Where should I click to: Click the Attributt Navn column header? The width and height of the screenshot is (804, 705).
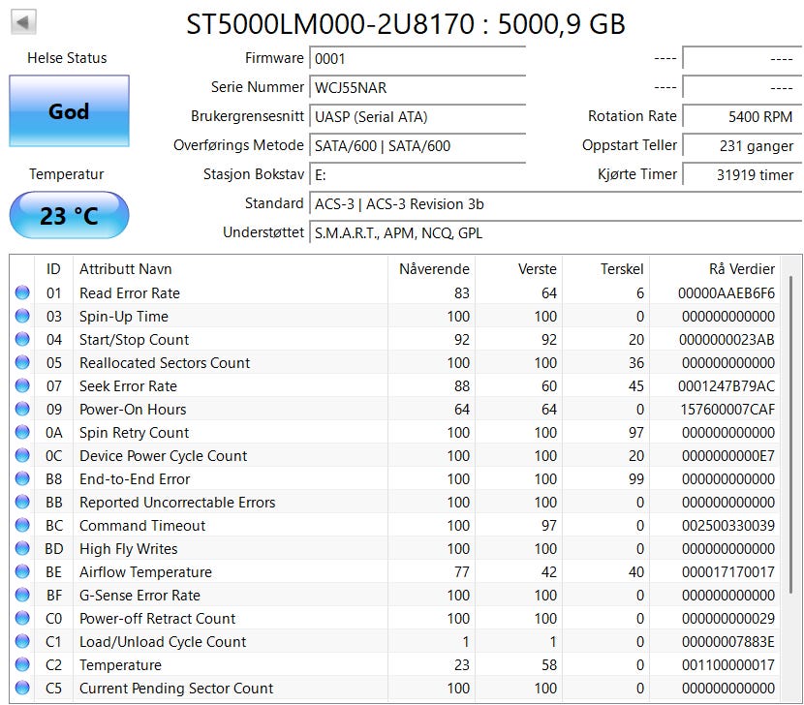pos(126,269)
